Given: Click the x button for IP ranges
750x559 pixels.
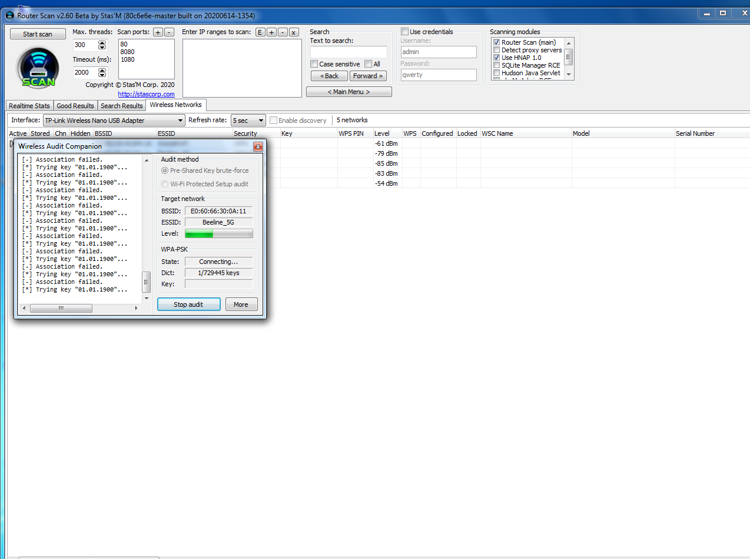Looking at the screenshot, I should (294, 32).
